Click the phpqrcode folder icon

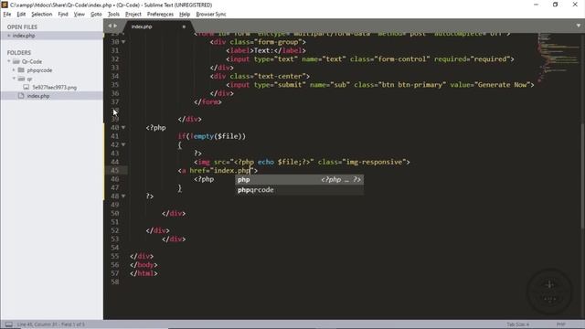[x=21, y=69]
